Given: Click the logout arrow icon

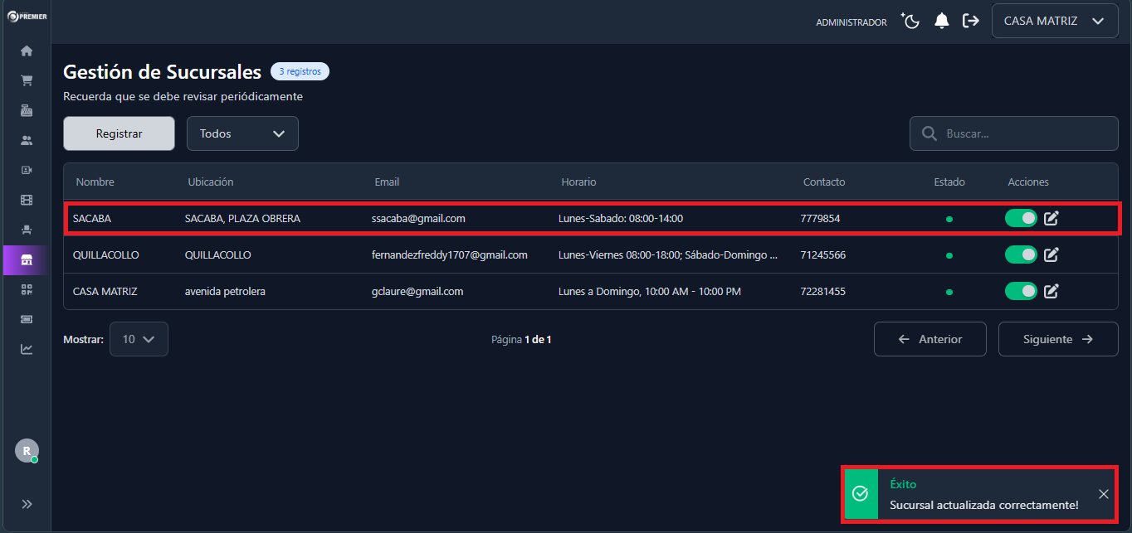Looking at the screenshot, I should pos(970,22).
